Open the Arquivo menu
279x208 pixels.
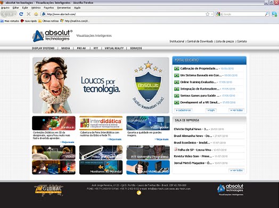click(x=5, y=7)
